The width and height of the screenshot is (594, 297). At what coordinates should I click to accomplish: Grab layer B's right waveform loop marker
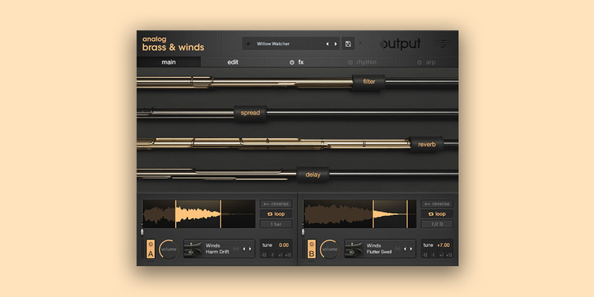click(x=407, y=214)
